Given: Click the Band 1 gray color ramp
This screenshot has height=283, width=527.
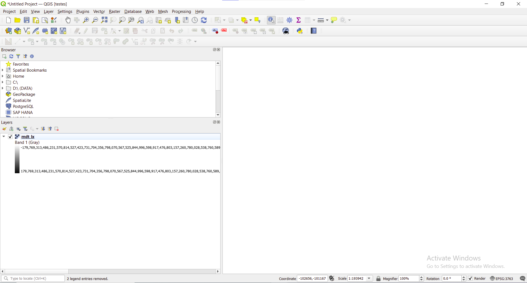Looking at the screenshot, I should coord(17,159).
